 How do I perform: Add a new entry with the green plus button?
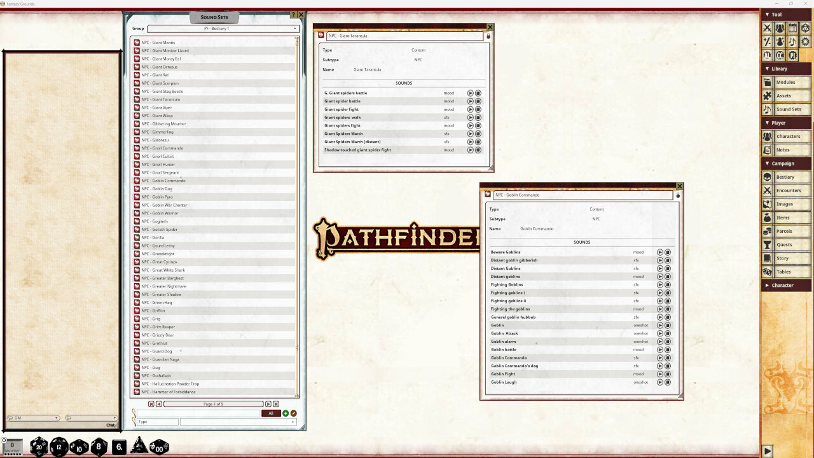coord(286,413)
